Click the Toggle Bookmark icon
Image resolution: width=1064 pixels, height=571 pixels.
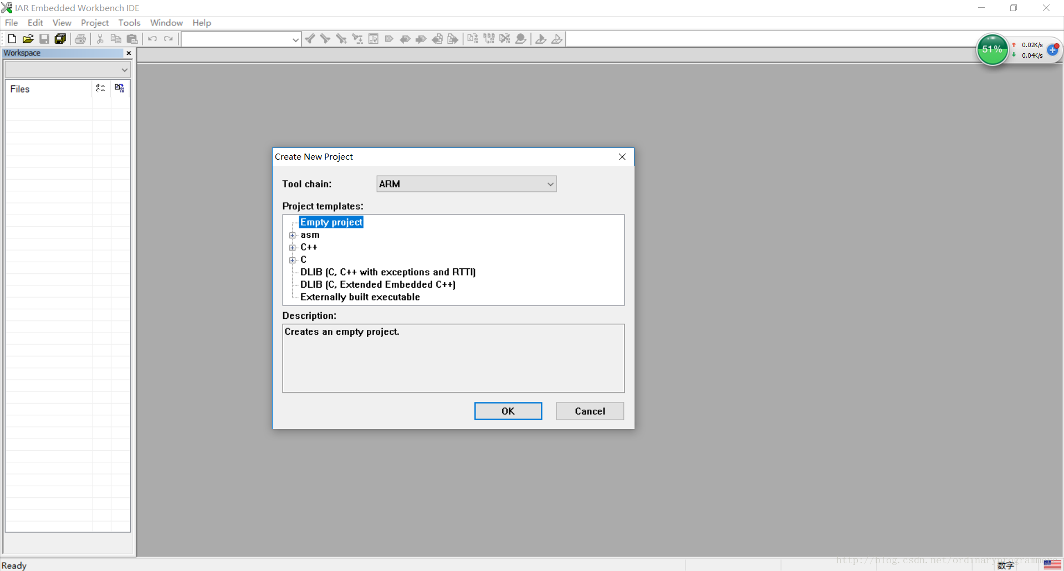pyautogui.click(x=389, y=39)
